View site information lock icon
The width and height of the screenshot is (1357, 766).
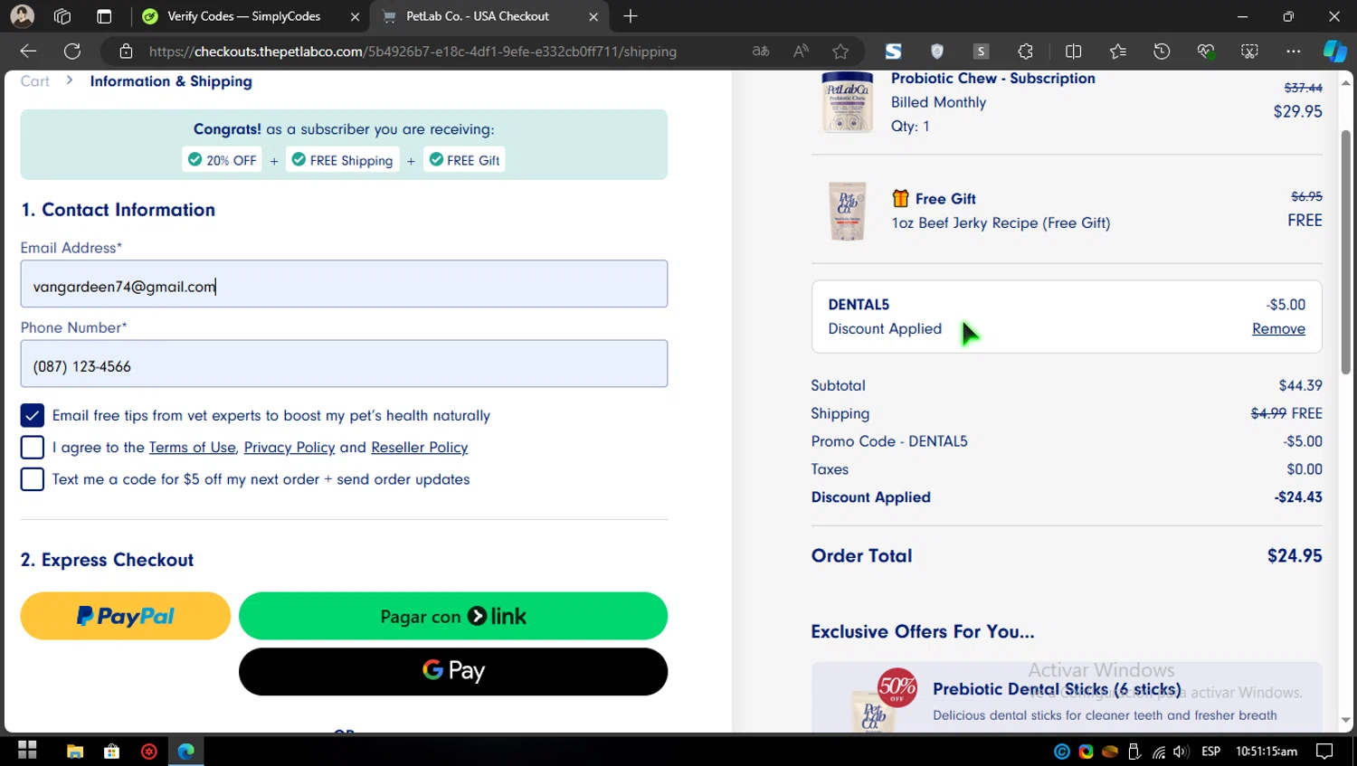(127, 52)
